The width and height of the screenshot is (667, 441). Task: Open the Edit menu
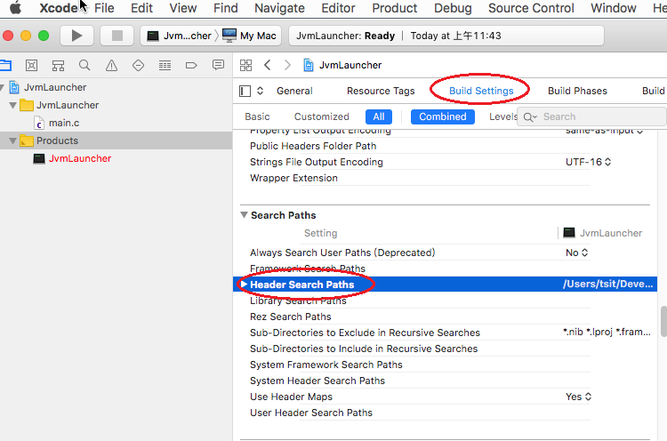pos(141,8)
